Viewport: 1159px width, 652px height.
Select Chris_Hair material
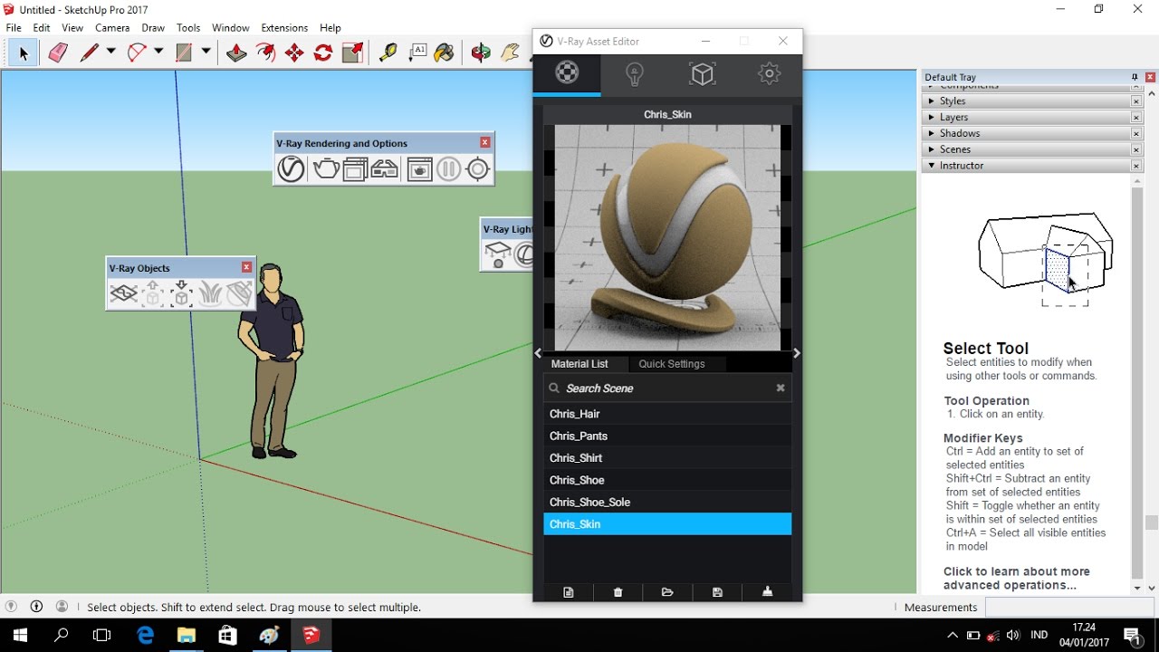tap(667, 414)
